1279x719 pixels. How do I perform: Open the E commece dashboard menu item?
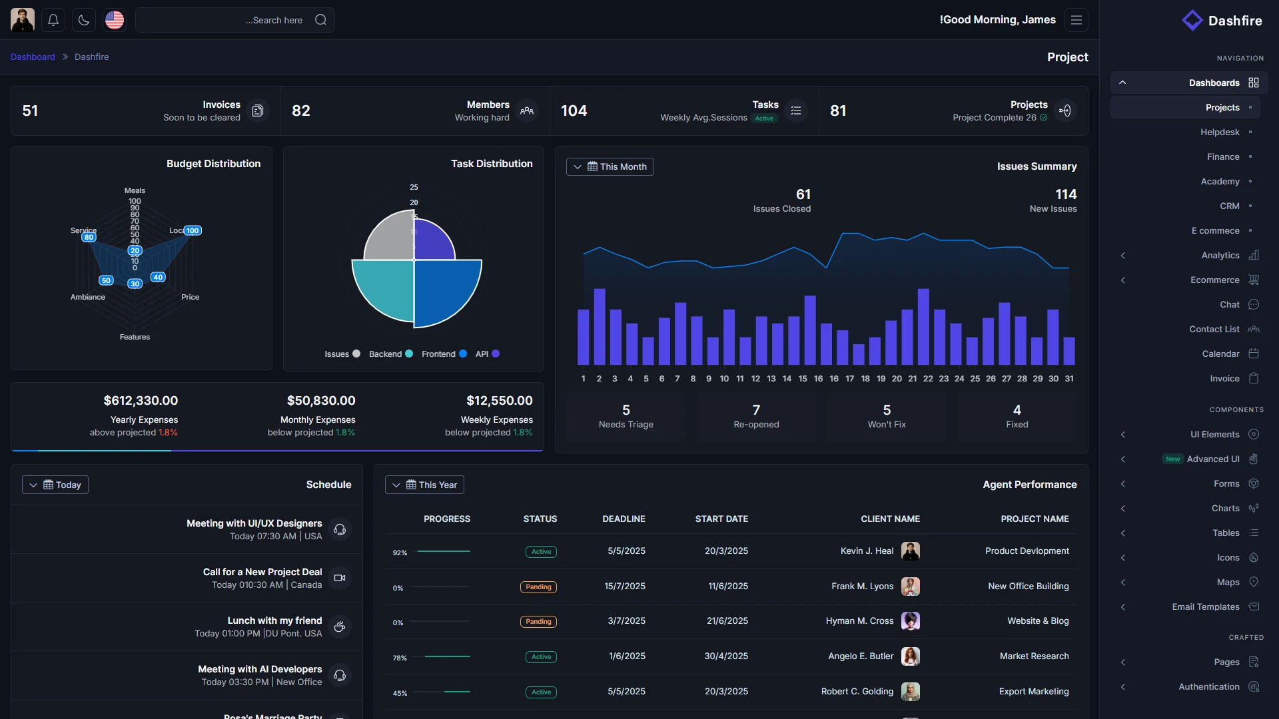1186,230
